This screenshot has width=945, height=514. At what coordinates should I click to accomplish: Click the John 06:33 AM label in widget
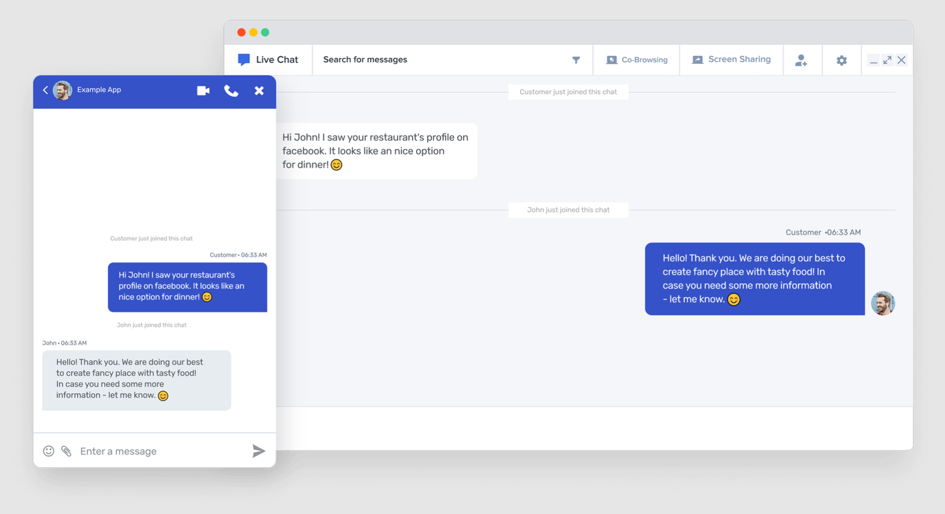(x=64, y=343)
